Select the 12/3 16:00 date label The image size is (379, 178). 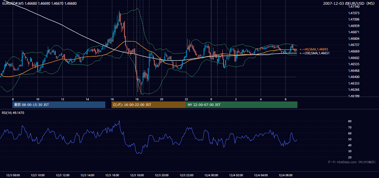pyautogui.click(x=112, y=175)
